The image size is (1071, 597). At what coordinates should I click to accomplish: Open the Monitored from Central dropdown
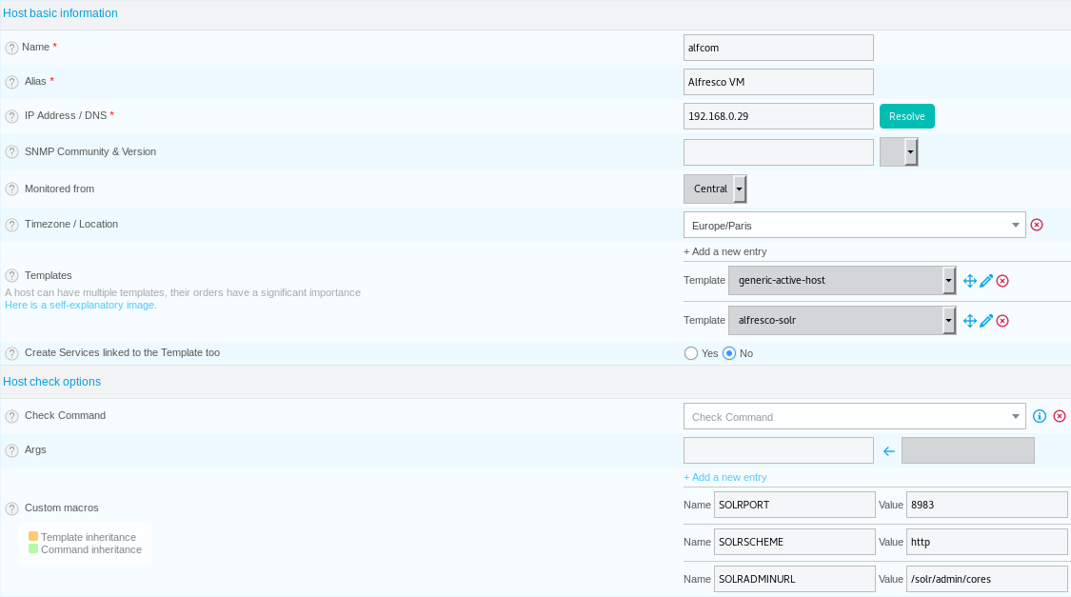click(x=714, y=189)
